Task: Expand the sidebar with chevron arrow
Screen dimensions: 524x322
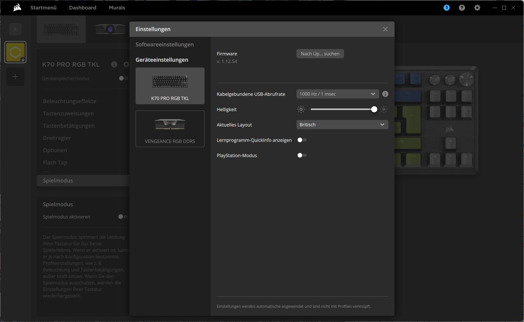Action: coord(15,29)
